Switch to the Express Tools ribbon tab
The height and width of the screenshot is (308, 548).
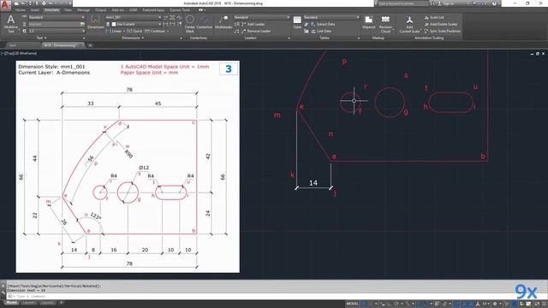click(180, 10)
